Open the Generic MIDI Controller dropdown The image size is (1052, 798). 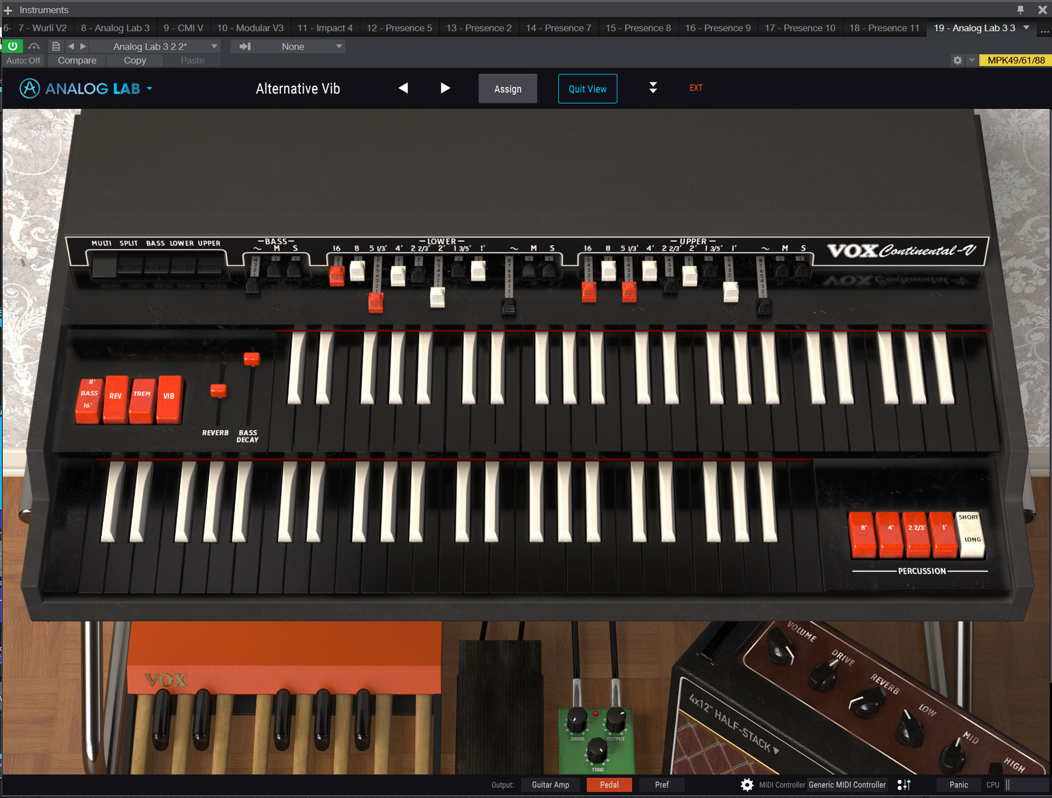click(847, 784)
